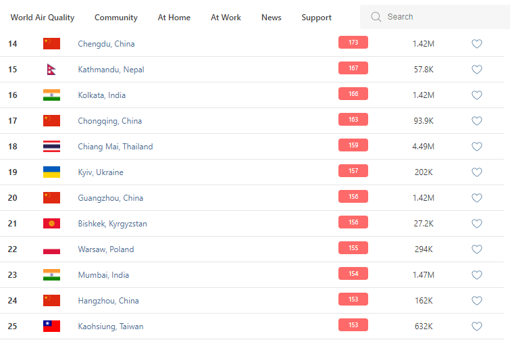Click the search magnifier icon
510x340 pixels.
(x=376, y=17)
